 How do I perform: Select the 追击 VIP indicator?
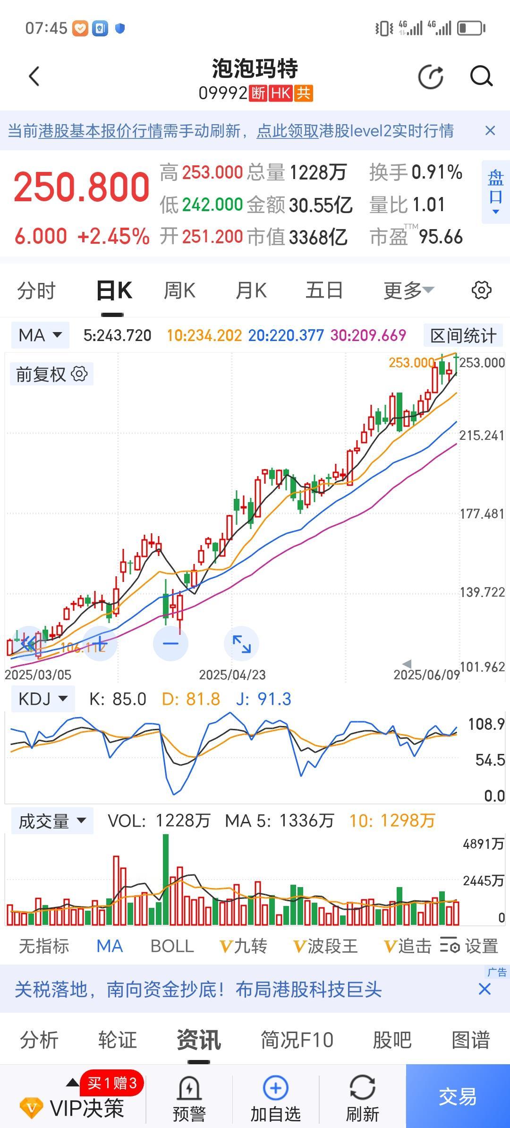tap(408, 946)
